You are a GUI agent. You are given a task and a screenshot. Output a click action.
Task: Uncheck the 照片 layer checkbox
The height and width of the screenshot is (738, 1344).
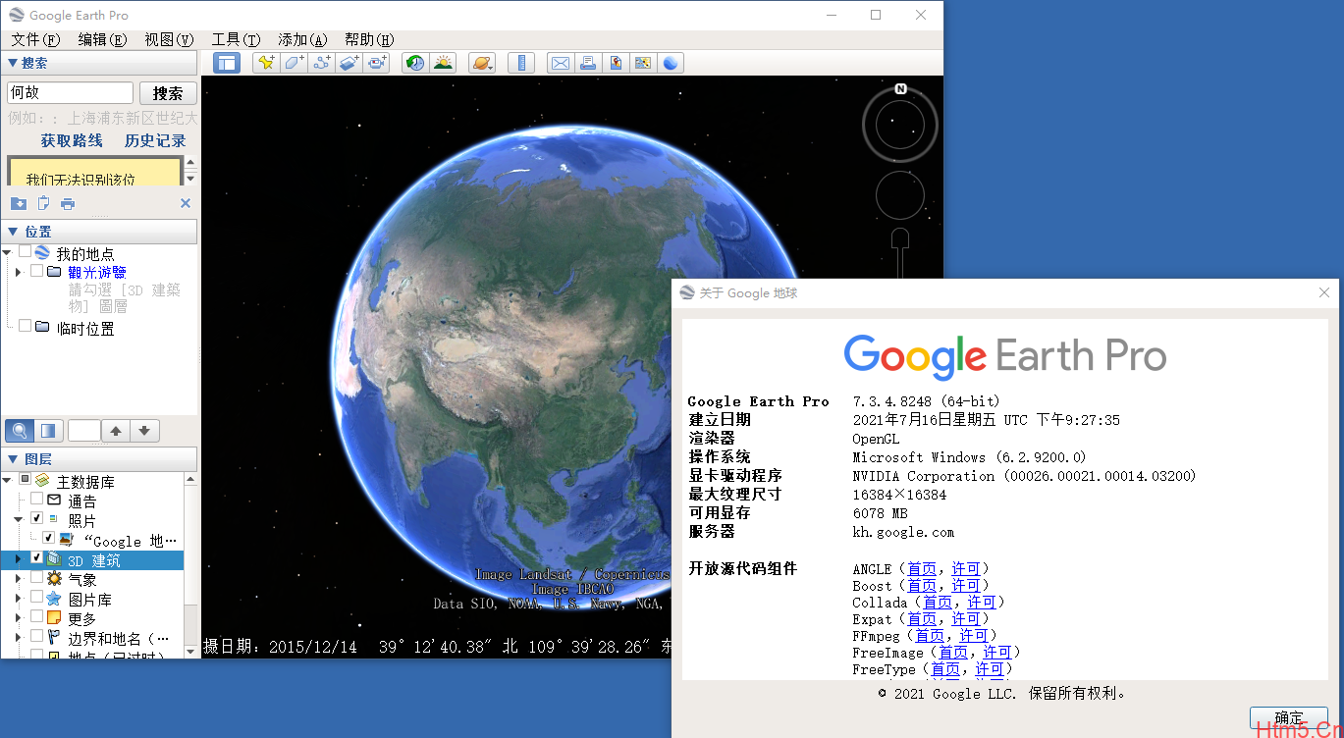point(36,518)
